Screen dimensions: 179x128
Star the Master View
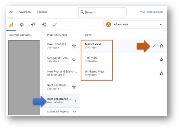pos(161,46)
